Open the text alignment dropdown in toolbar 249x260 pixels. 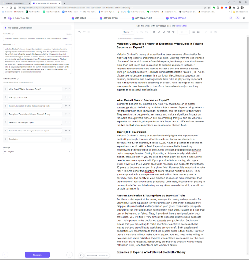pyautogui.click(x=183, y=32)
